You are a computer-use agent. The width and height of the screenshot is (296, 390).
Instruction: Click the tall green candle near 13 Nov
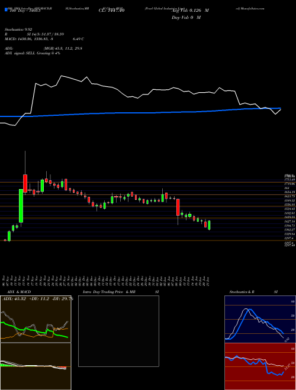pos(21,206)
